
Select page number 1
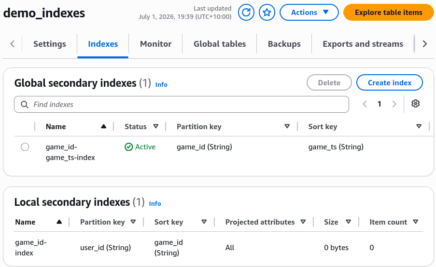click(380, 104)
